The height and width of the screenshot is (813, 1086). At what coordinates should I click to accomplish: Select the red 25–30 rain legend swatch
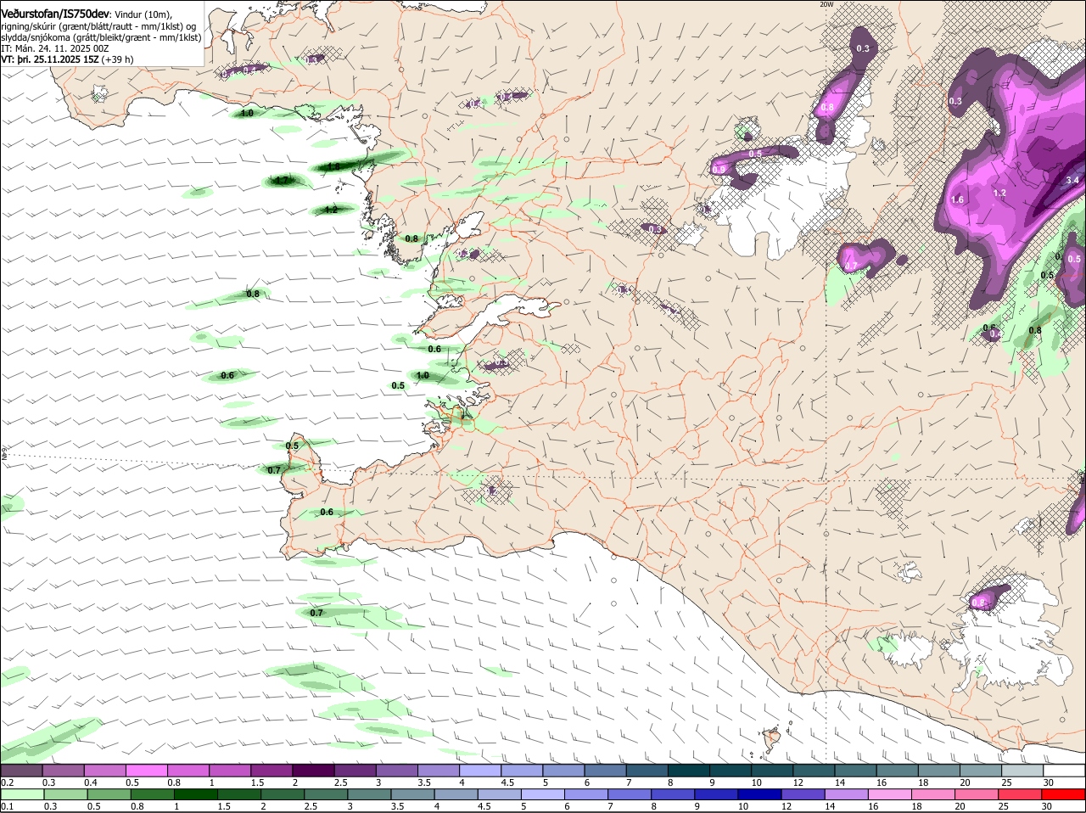point(1021,793)
